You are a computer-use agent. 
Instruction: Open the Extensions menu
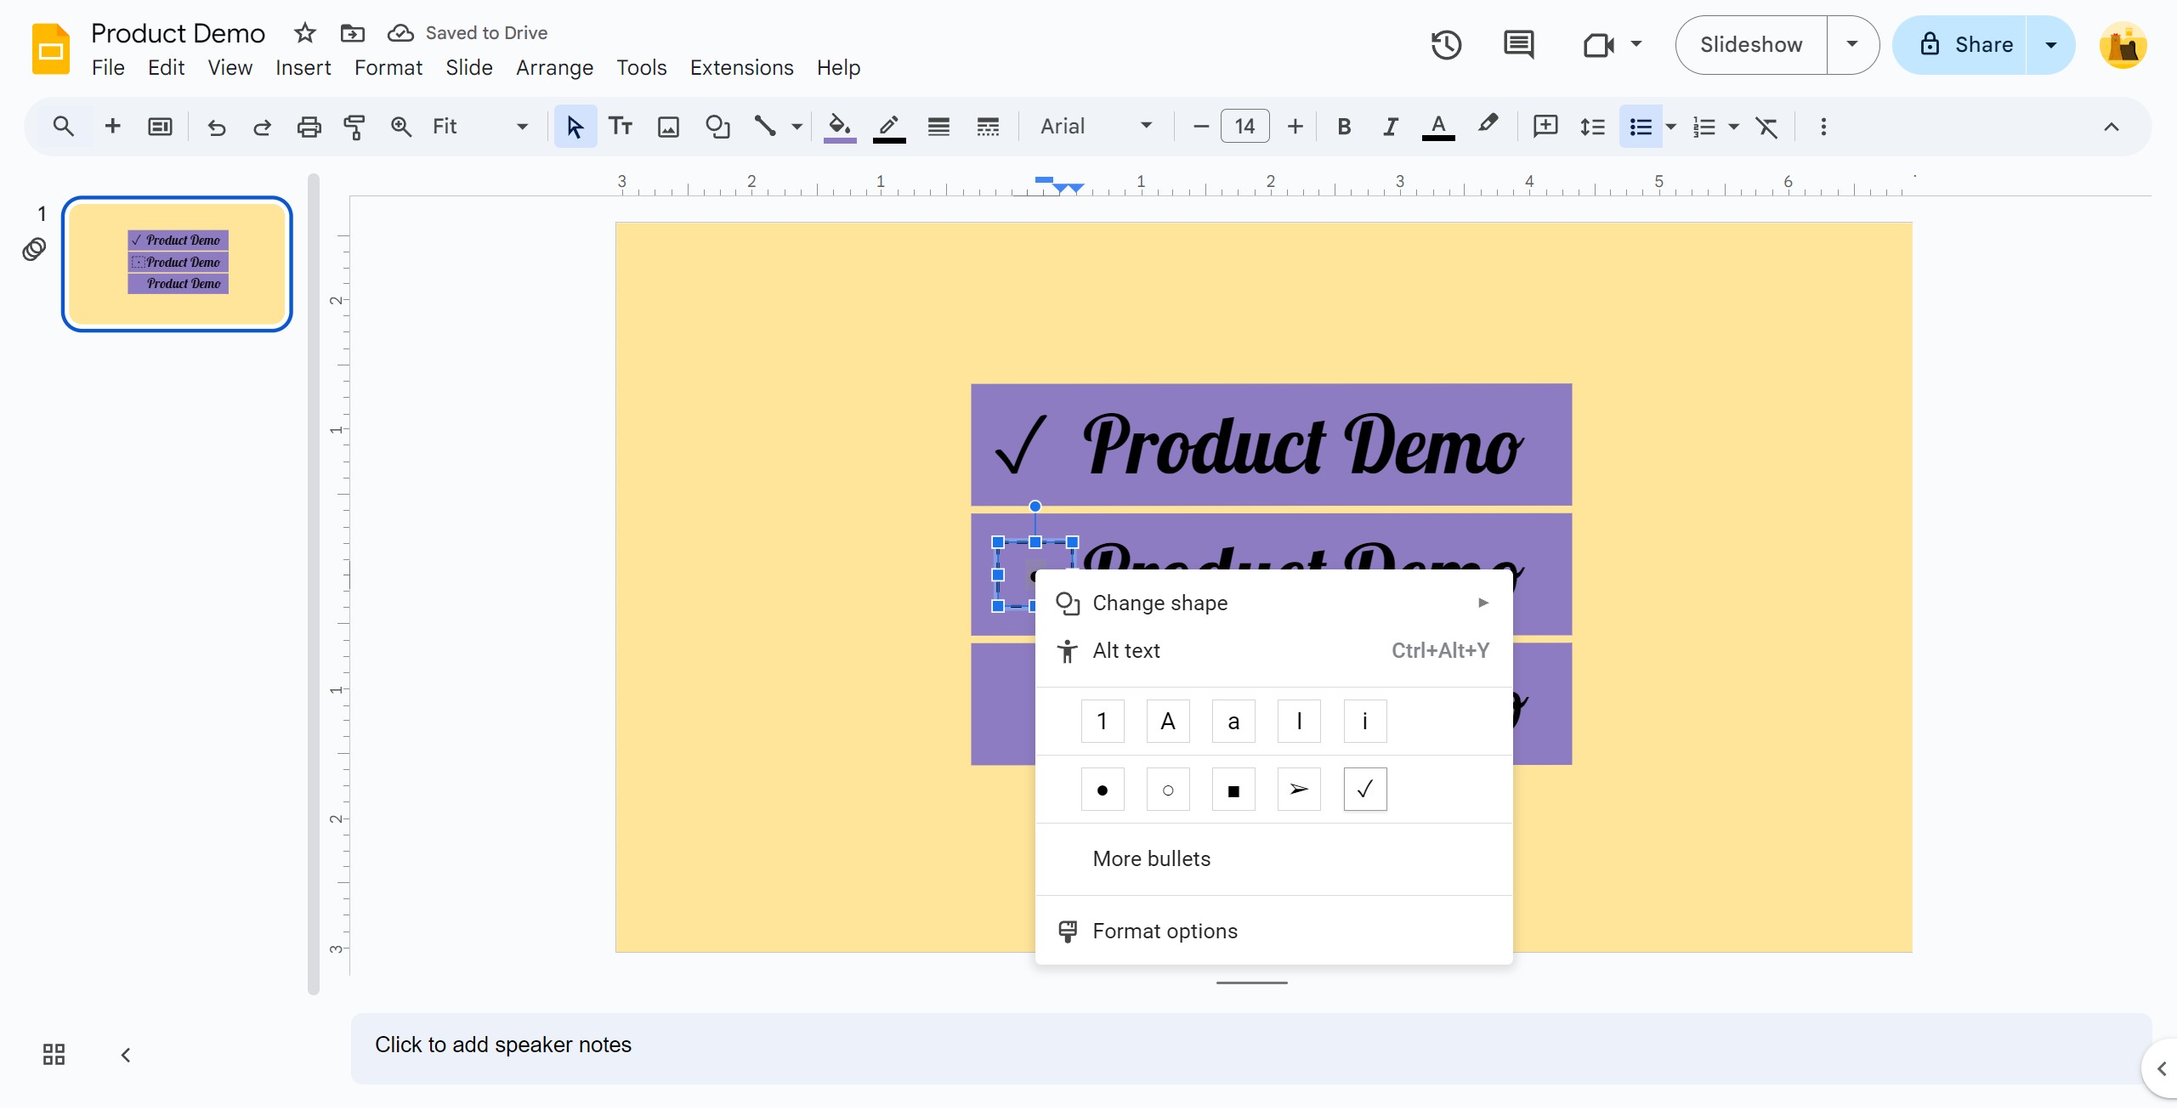click(x=741, y=67)
